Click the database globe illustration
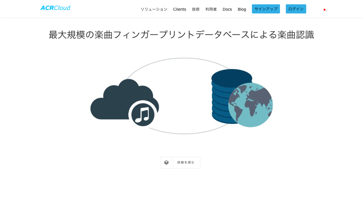363x197 pixels. [x=242, y=98]
